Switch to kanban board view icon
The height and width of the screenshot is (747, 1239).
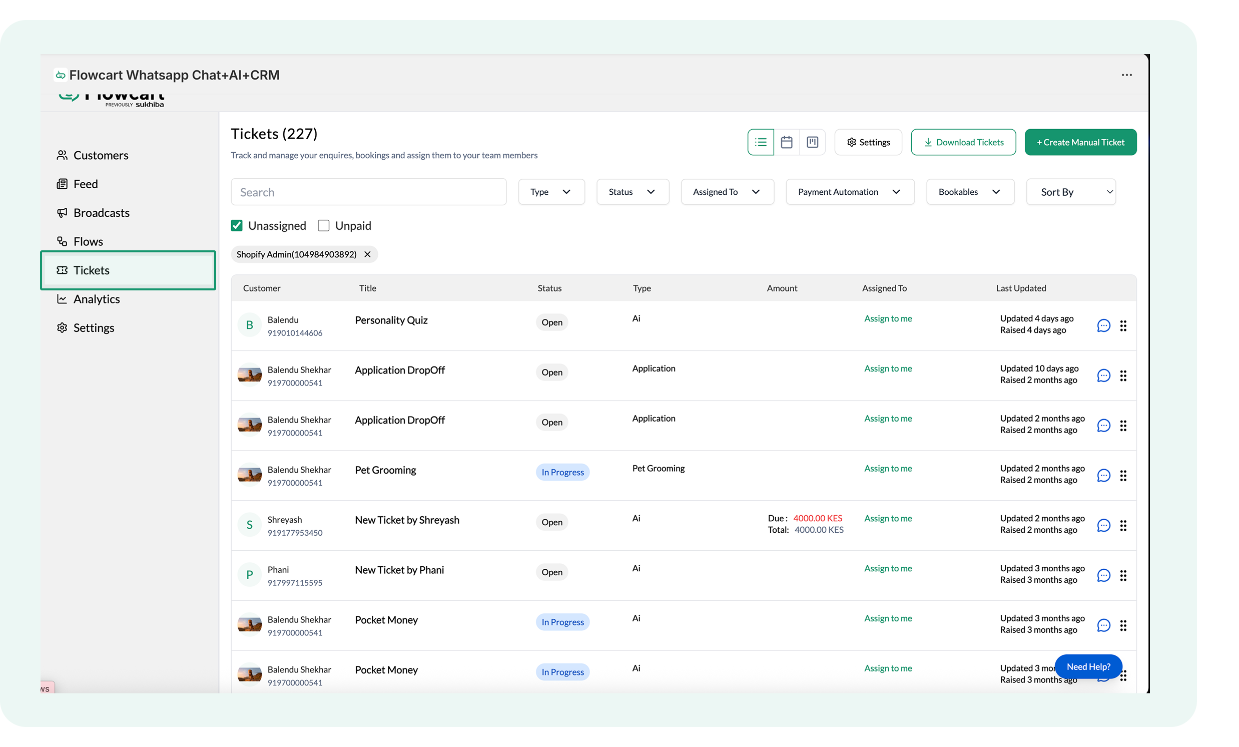[812, 142]
